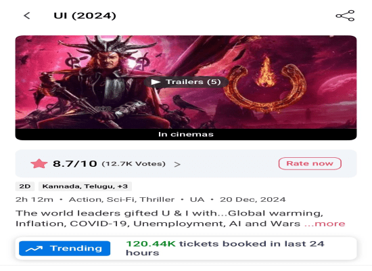Open the 120.44K tickets booked text
Image resolution: width=372 pixels, height=271 pixels.
point(225,248)
